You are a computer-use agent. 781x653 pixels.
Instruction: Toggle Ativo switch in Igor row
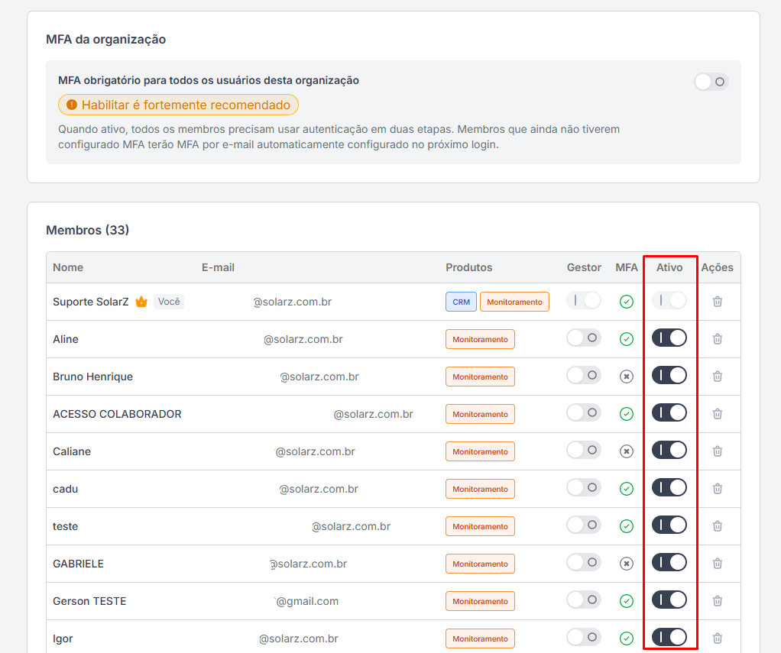(x=669, y=637)
